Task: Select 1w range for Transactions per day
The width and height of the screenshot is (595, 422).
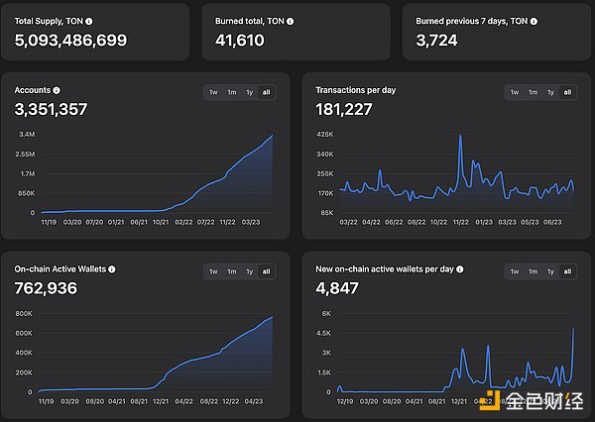Action: [514, 92]
